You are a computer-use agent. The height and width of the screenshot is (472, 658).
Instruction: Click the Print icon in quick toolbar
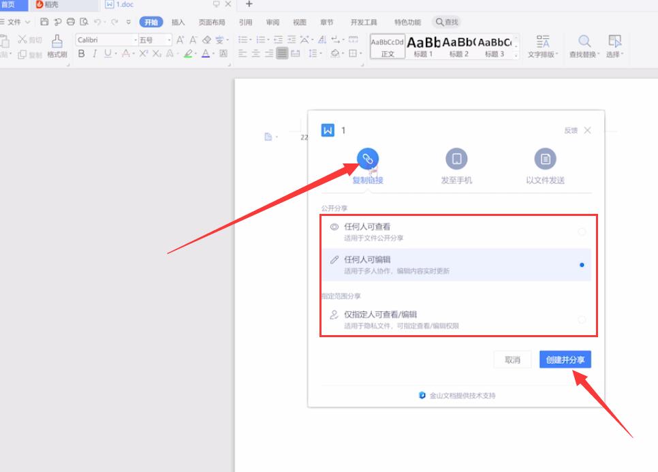tap(71, 22)
